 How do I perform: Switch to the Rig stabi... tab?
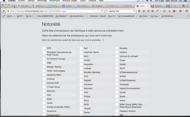click(x=24, y=6)
